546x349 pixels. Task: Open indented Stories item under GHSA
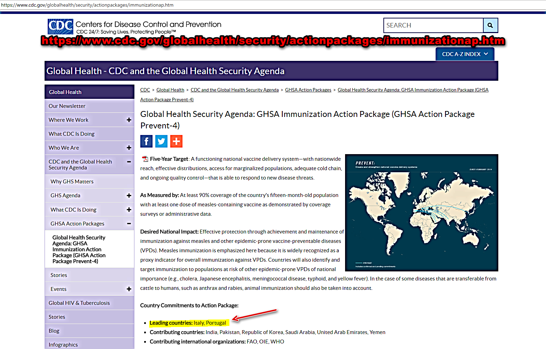point(89,275)
